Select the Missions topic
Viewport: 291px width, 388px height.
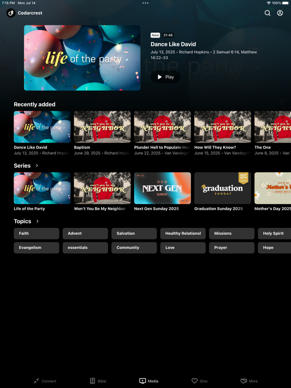coord(231,233)
